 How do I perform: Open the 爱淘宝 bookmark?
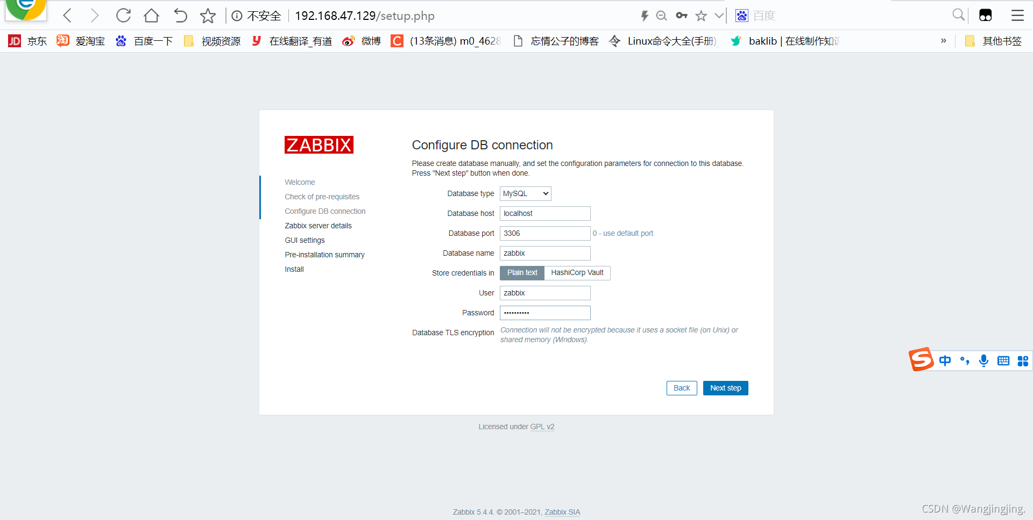(x=81, y=41)
